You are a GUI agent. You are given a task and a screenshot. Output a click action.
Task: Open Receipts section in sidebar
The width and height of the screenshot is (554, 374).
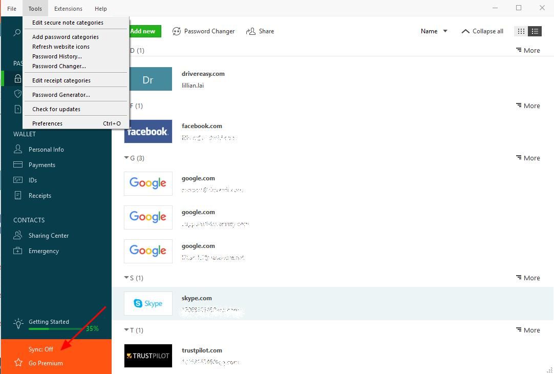[x=39, y=196]
